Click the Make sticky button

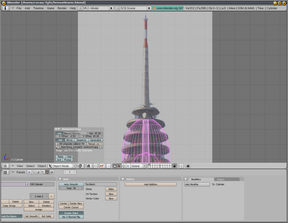pos(111,189)
